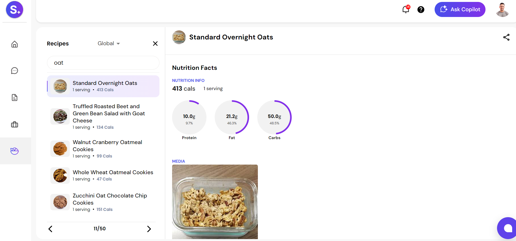This screenshot has height=241, width=516.
Task: Click the Protein 10.0g ring chart
Action: tap(189, 117)
